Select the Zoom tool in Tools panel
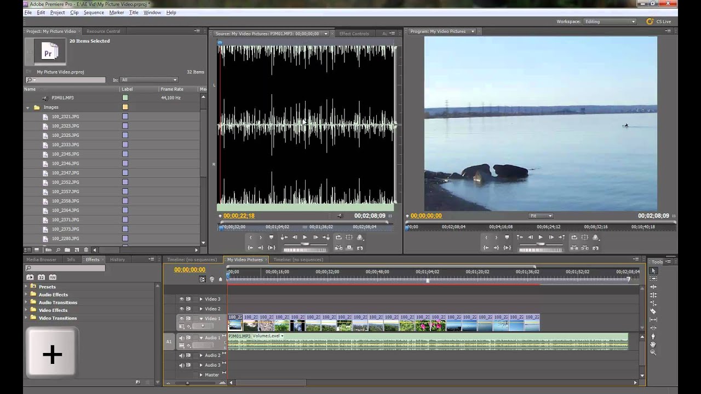The width and height of the screenshot is (701, 394). (x=653, y=352)
